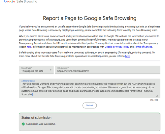The width and height of the screenshot is (165, 134).
Task: Click the green success checkmark icon
Action: [x=23, y=124]
